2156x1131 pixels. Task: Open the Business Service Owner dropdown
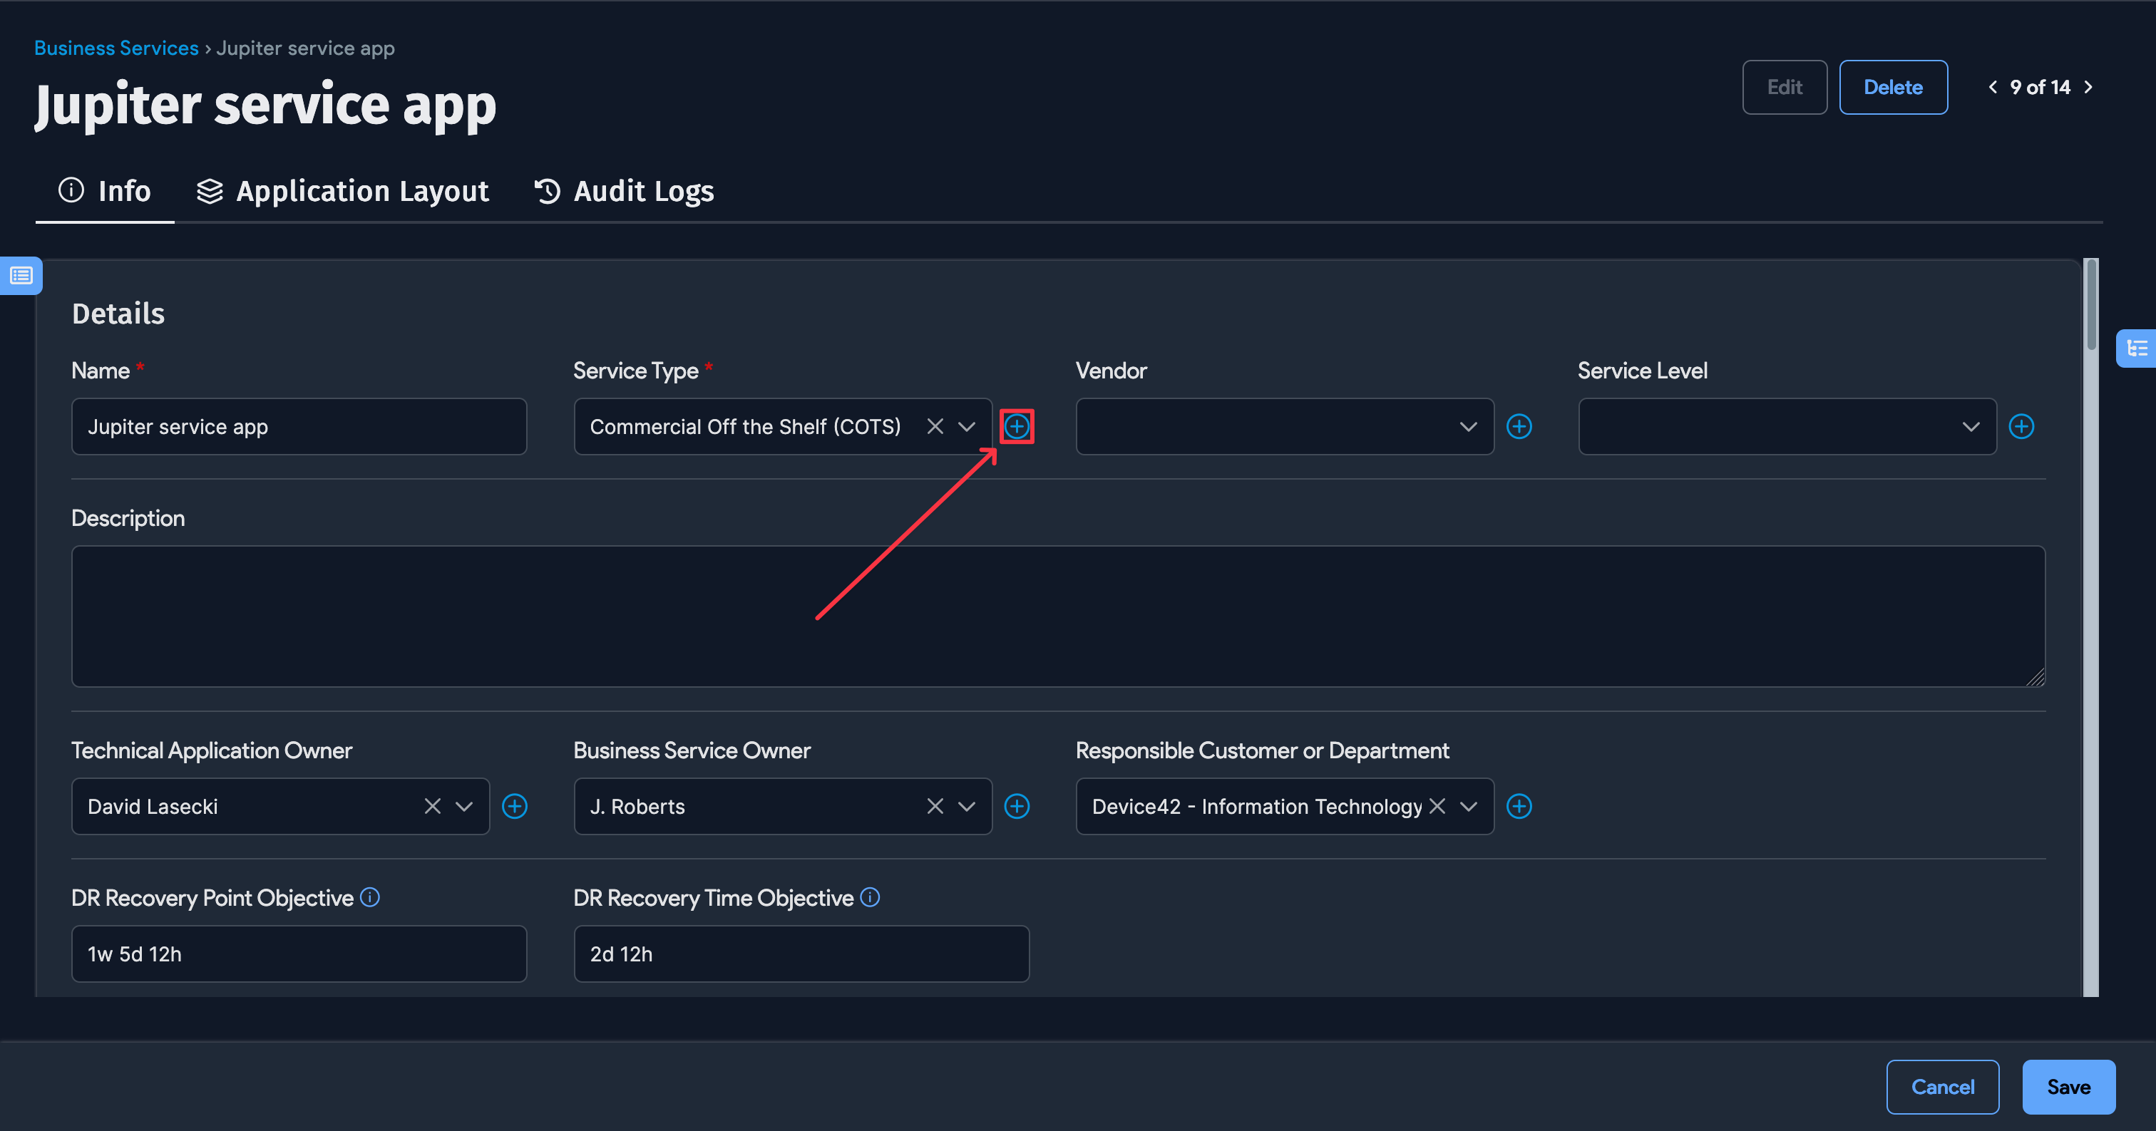966,807
